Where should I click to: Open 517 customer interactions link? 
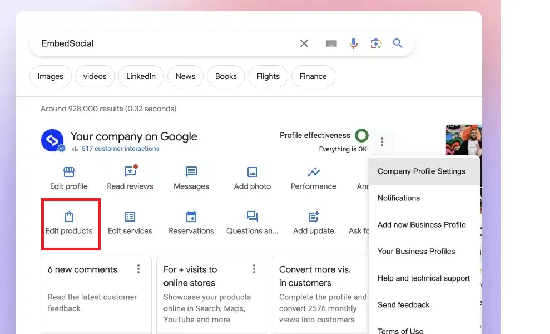pos(120,149)
